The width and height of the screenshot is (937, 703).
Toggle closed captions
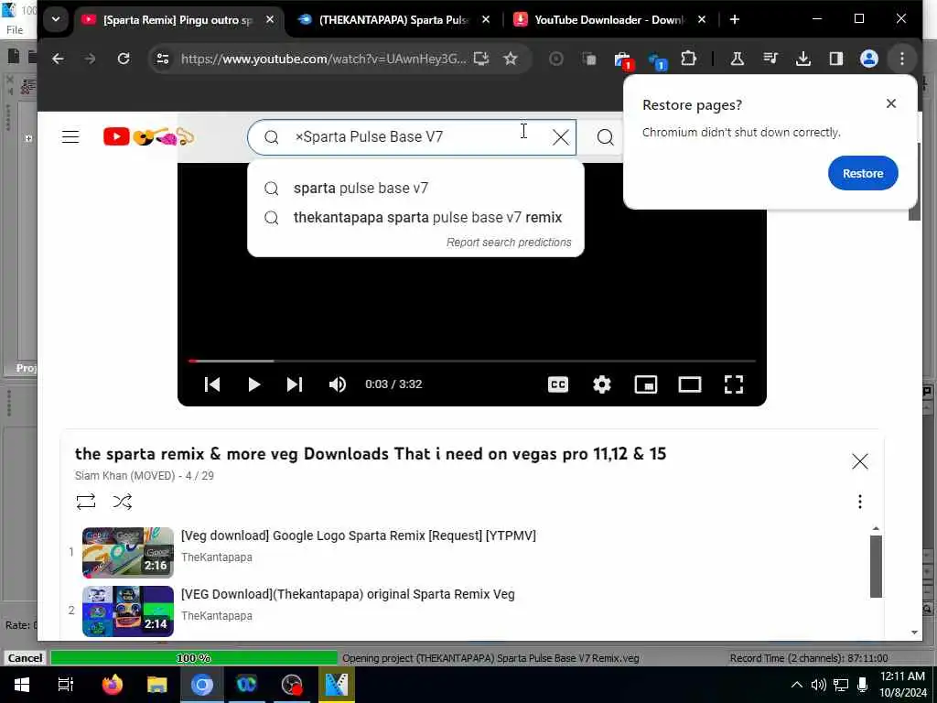pyautogui.click(x=558, y=384)
